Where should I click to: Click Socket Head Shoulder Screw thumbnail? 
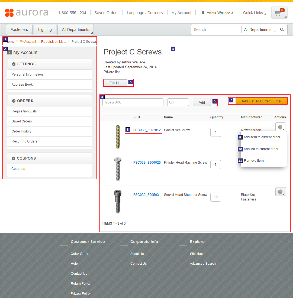[x=118, y=202]
